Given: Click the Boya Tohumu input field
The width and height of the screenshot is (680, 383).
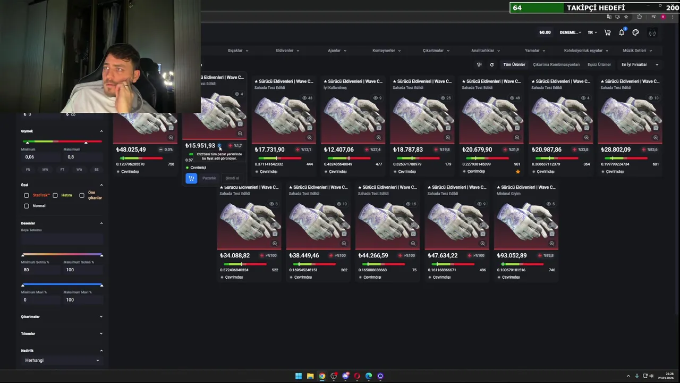Looking at the screenshot, I should (x=62, y=239).
